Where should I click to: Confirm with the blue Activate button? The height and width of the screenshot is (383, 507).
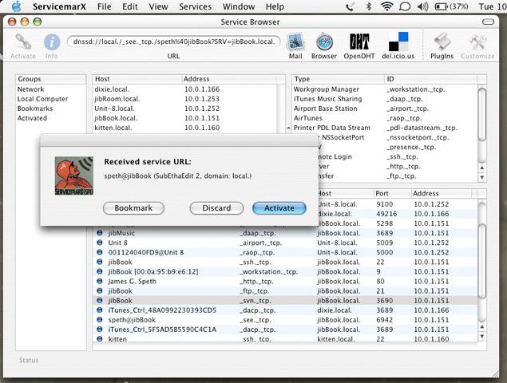pos(279,208)
